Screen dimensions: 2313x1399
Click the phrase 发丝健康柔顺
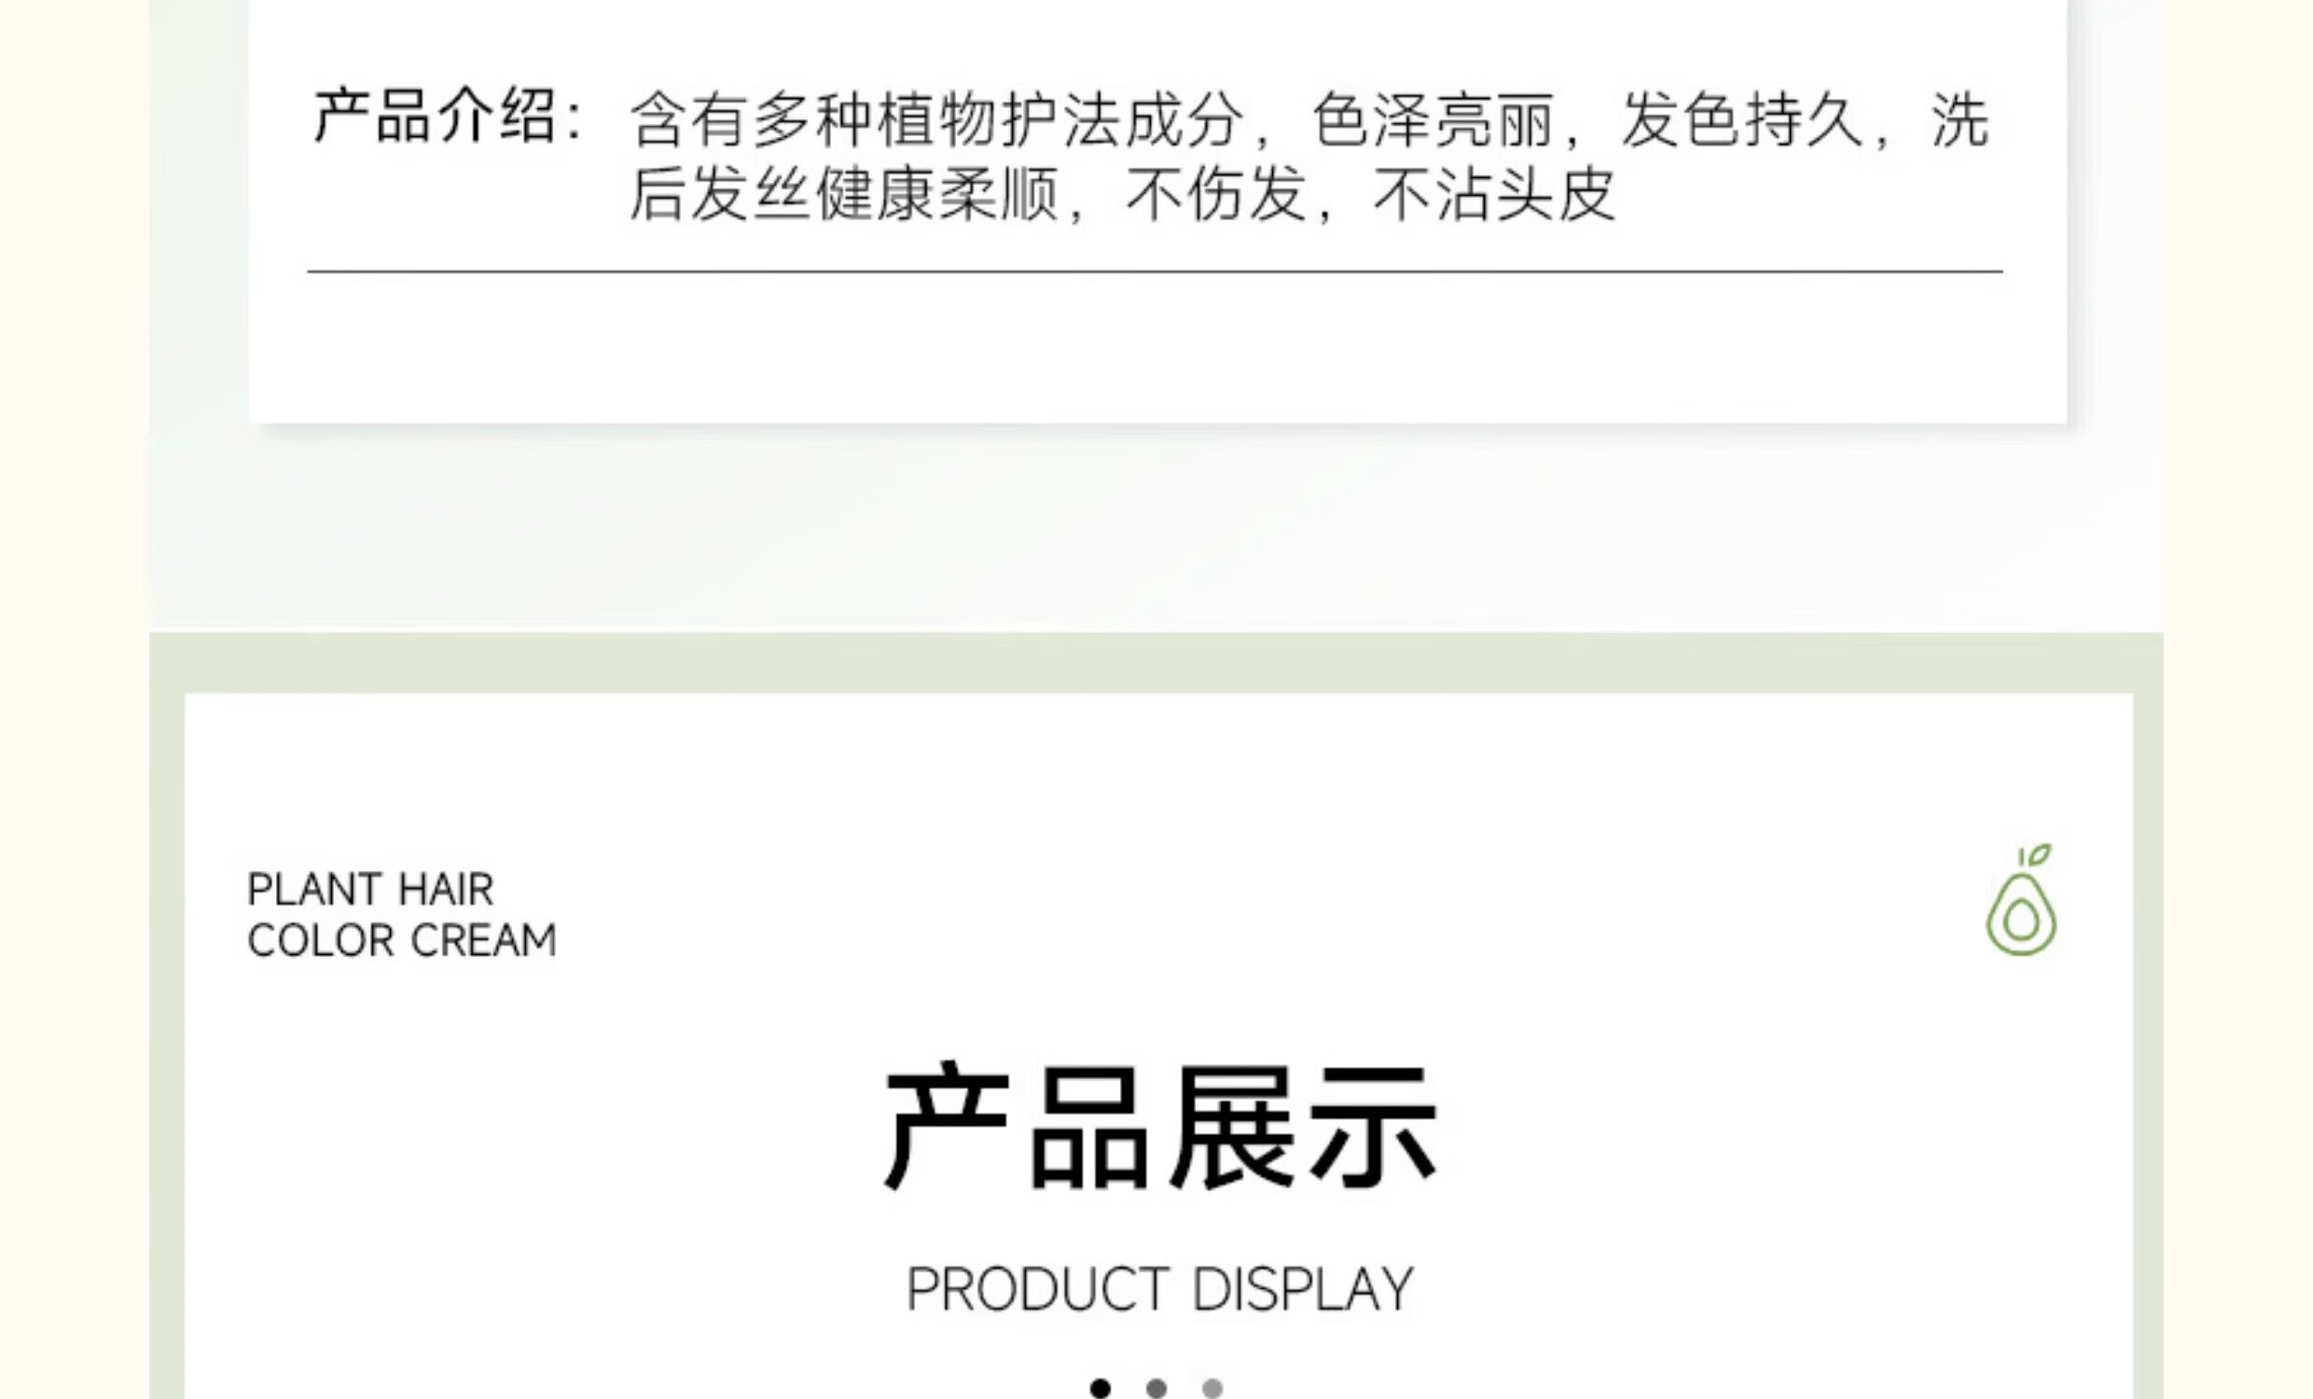(x=845, y=194)
